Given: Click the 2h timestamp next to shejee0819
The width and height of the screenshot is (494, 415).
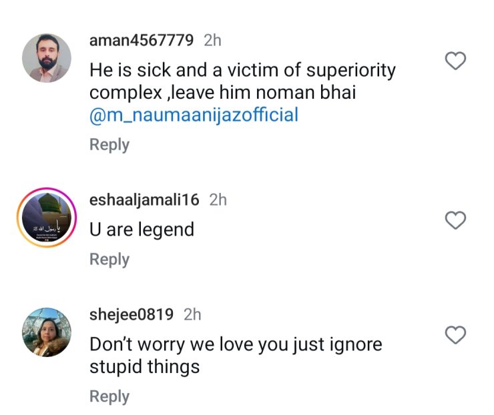Looking at the screenshot, I should coord(192,314).
